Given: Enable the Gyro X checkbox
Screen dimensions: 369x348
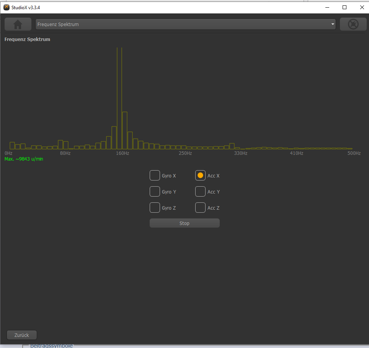Looking at the screenshot, I should [155, 176].
